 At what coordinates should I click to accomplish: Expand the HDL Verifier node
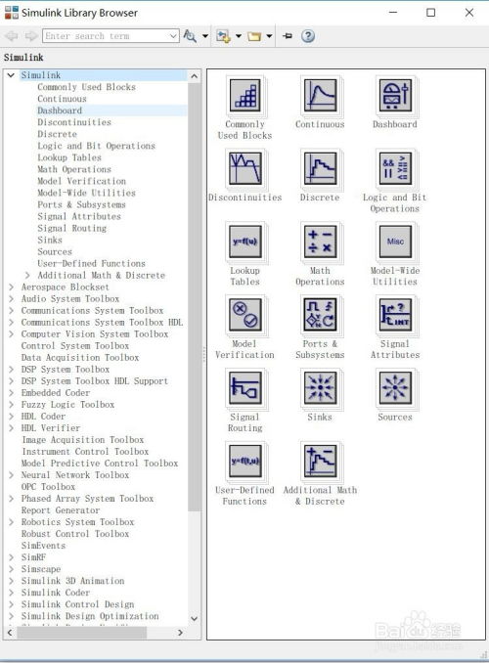(x=12, y=428)
